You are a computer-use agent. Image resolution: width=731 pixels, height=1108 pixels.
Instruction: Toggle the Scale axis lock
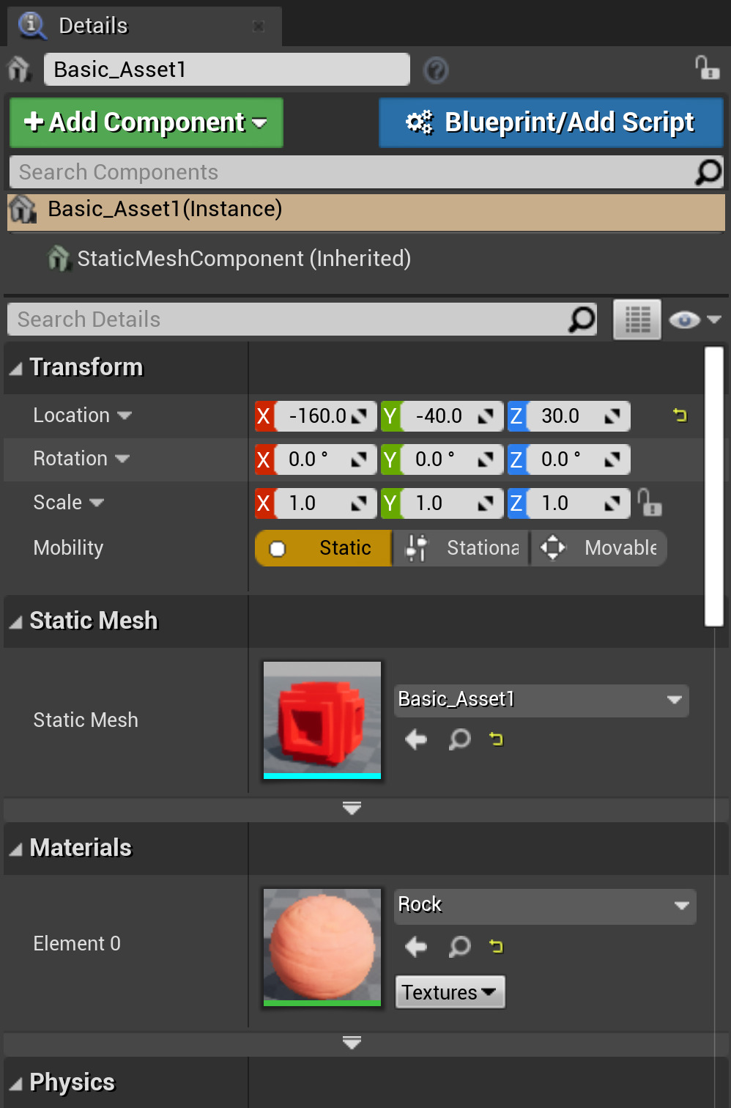[x=650, y=503]
